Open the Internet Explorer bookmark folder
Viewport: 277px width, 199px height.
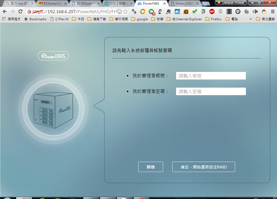[184, 19]
